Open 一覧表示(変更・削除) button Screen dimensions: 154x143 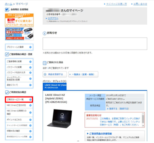83,74
